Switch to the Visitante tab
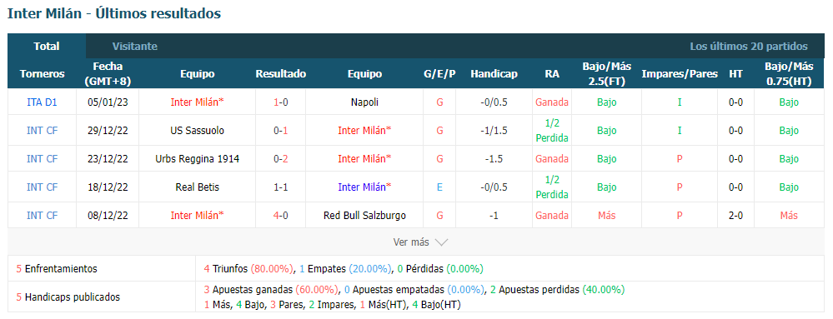833x319 pixels. tap(134, 46)
